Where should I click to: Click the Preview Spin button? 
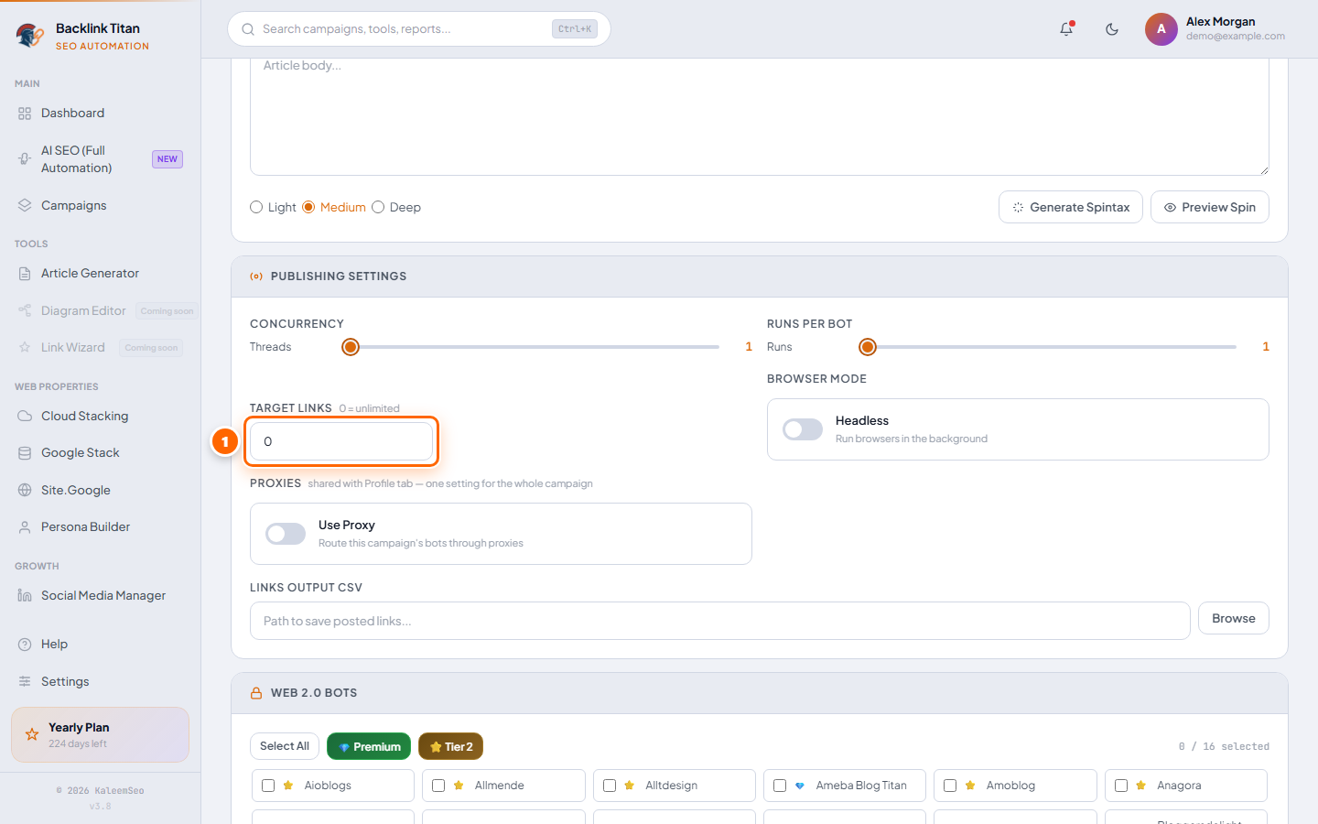(x=1210, y=207)
